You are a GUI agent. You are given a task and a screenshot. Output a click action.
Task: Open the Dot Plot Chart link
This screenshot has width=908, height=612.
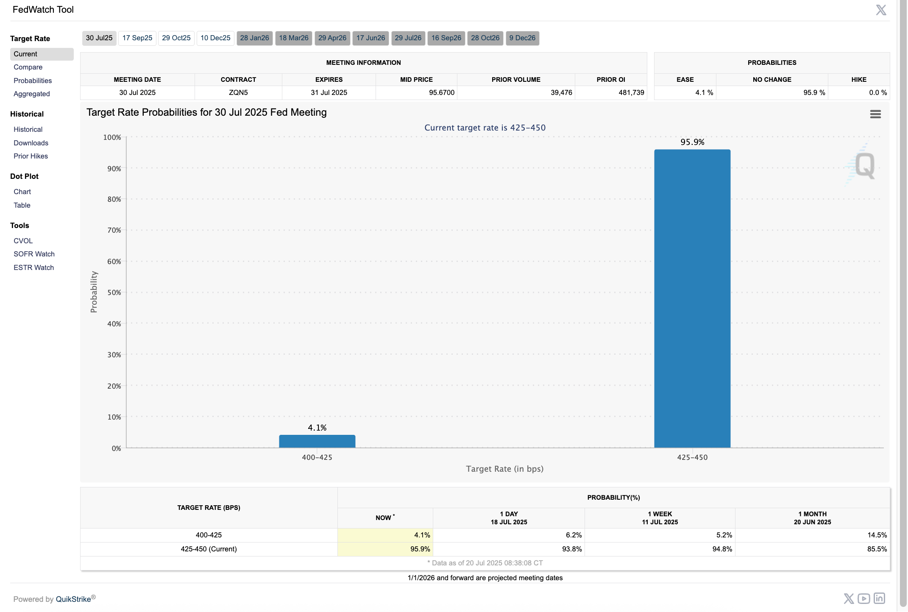[22, 192]
